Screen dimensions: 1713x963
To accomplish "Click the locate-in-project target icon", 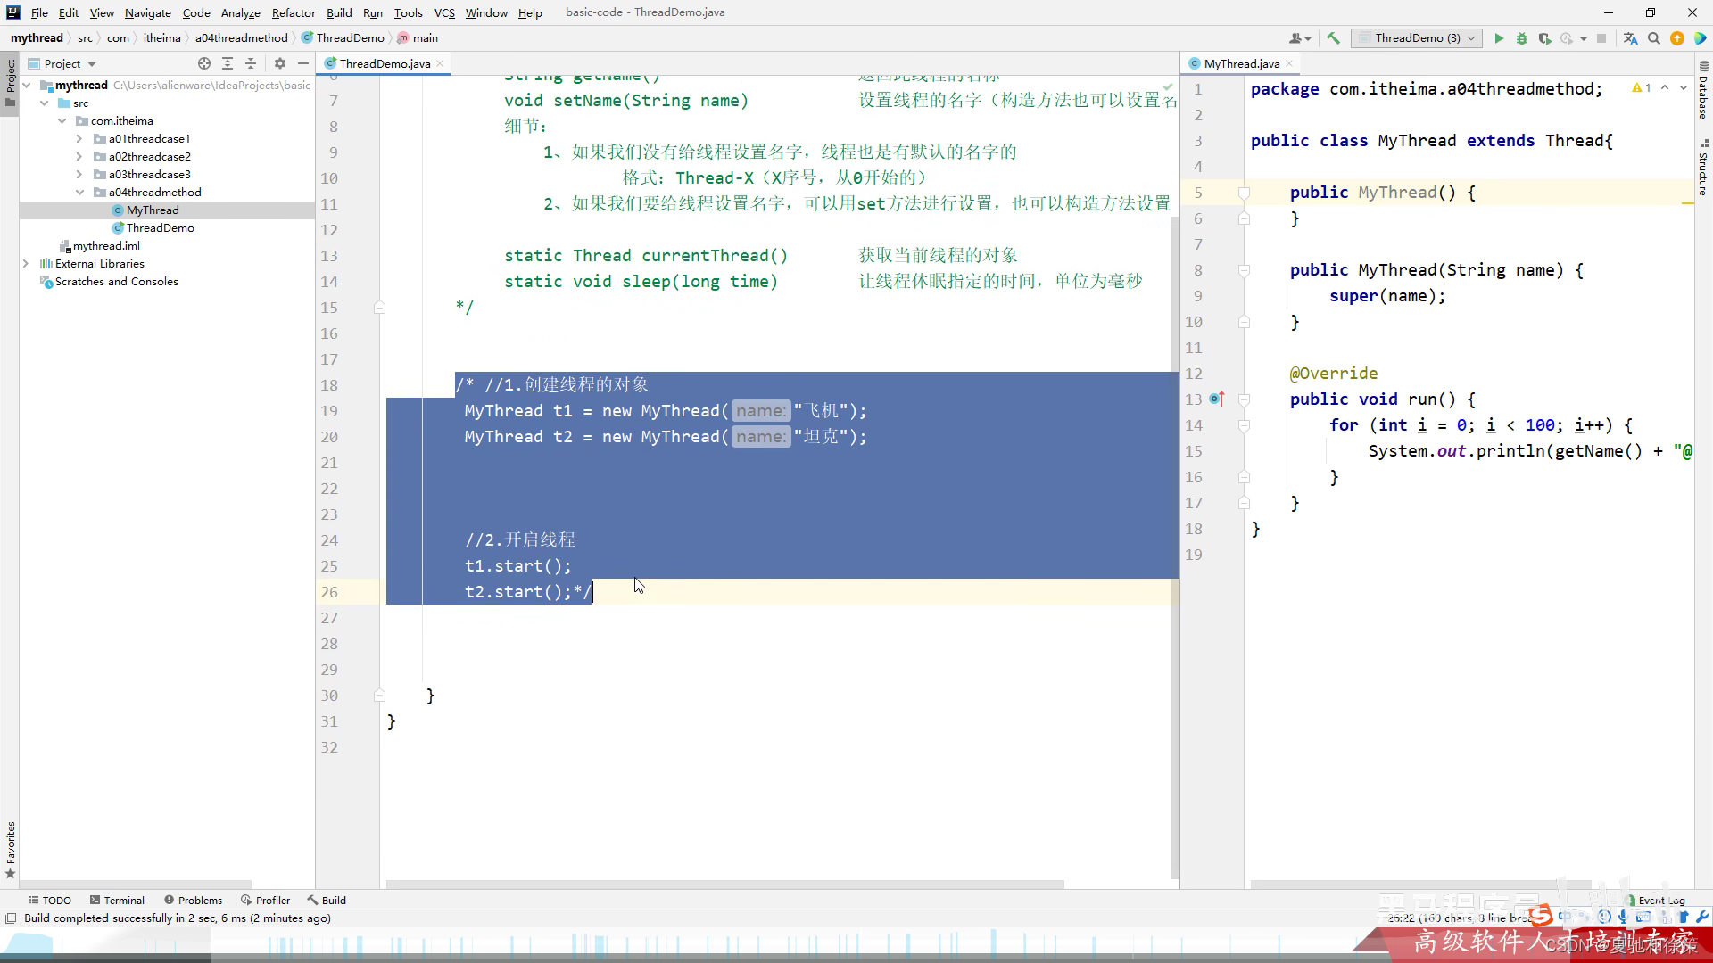I will [x=204, y=63].
